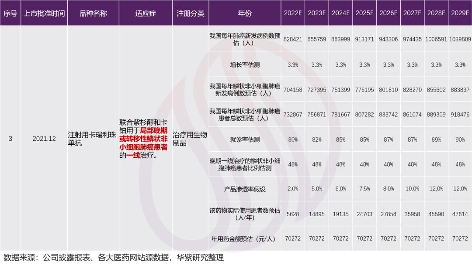The height and width of the screenshot is (265, 472).
Task: Click the 2025E column header
Action: point(364,13)
